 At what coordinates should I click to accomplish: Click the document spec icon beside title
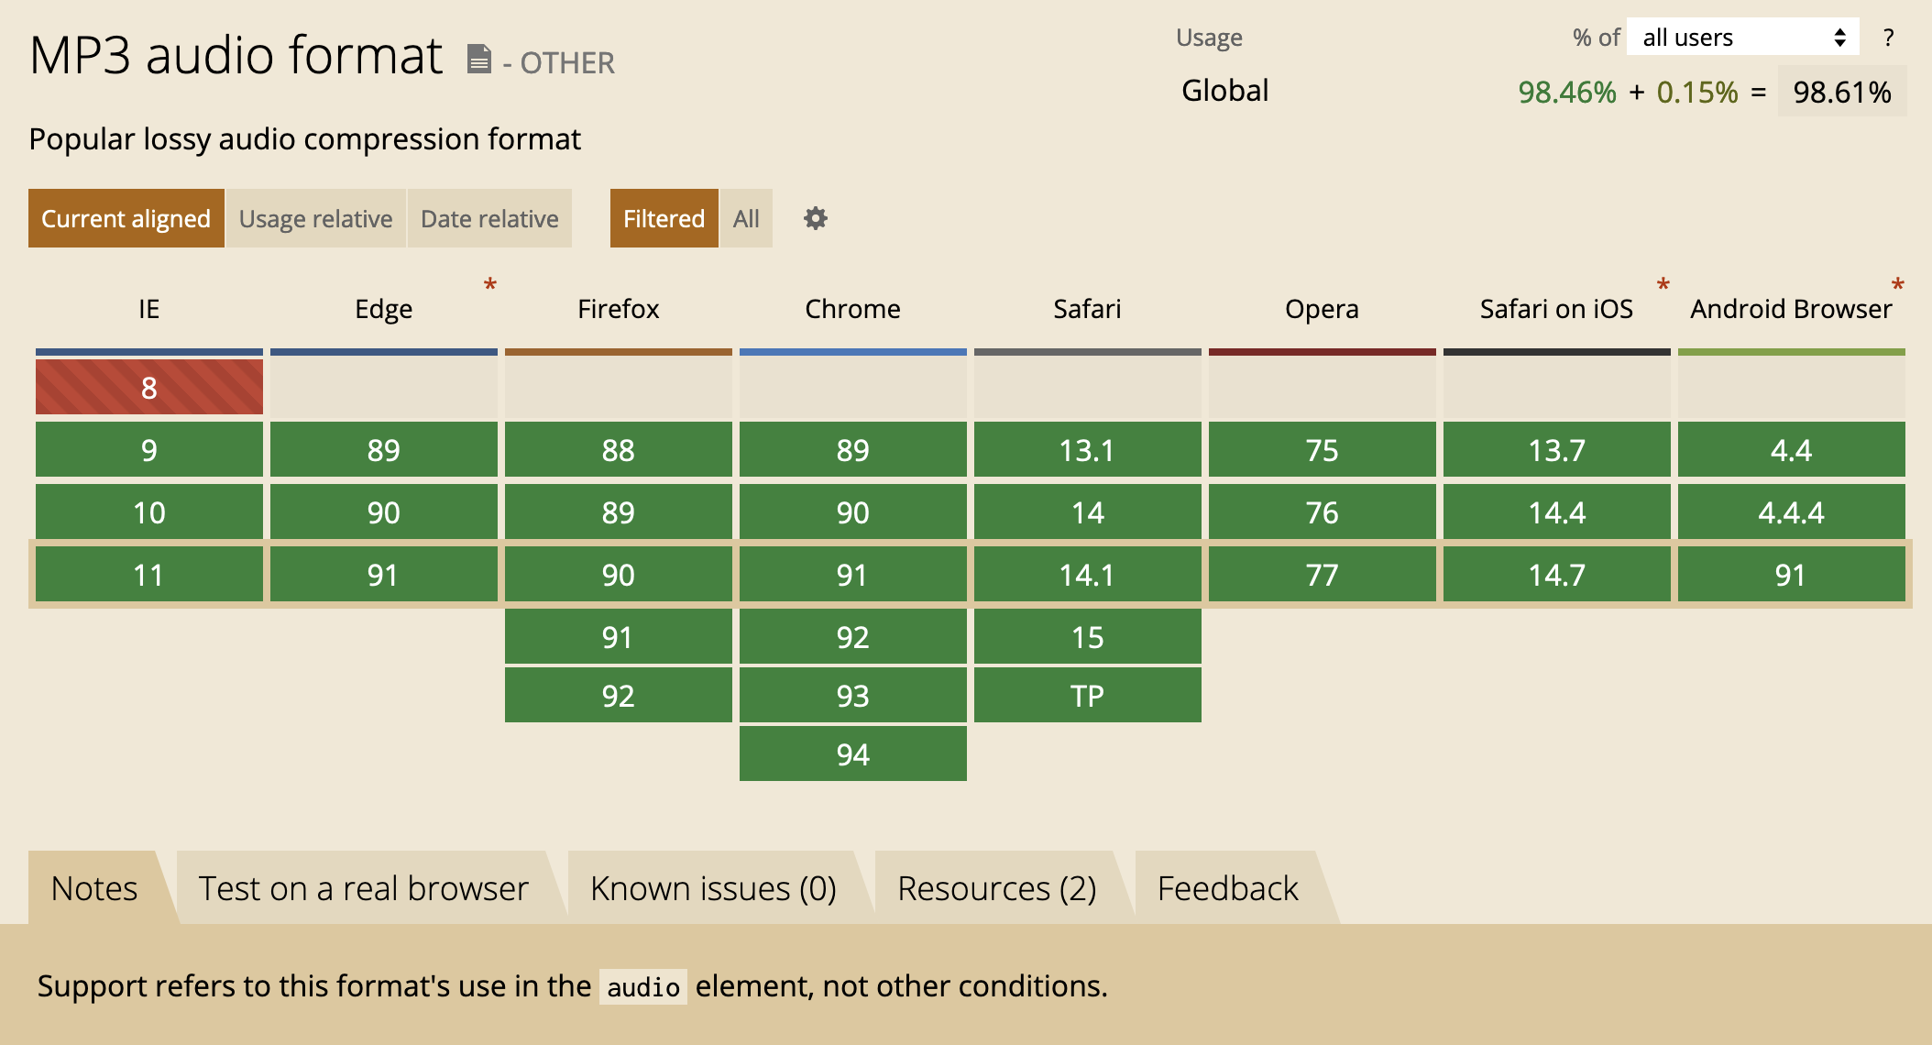pyautogui.click(x=478, y=60)
